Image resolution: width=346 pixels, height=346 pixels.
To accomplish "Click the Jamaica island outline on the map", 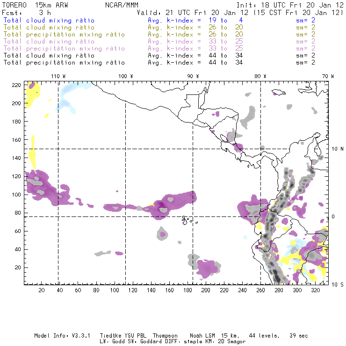I will [279, 92].
